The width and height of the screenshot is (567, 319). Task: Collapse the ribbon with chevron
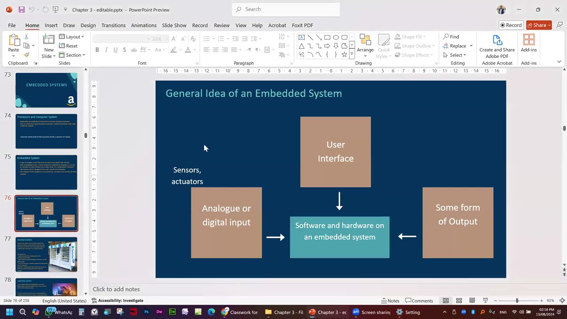[x=559, y=62]
